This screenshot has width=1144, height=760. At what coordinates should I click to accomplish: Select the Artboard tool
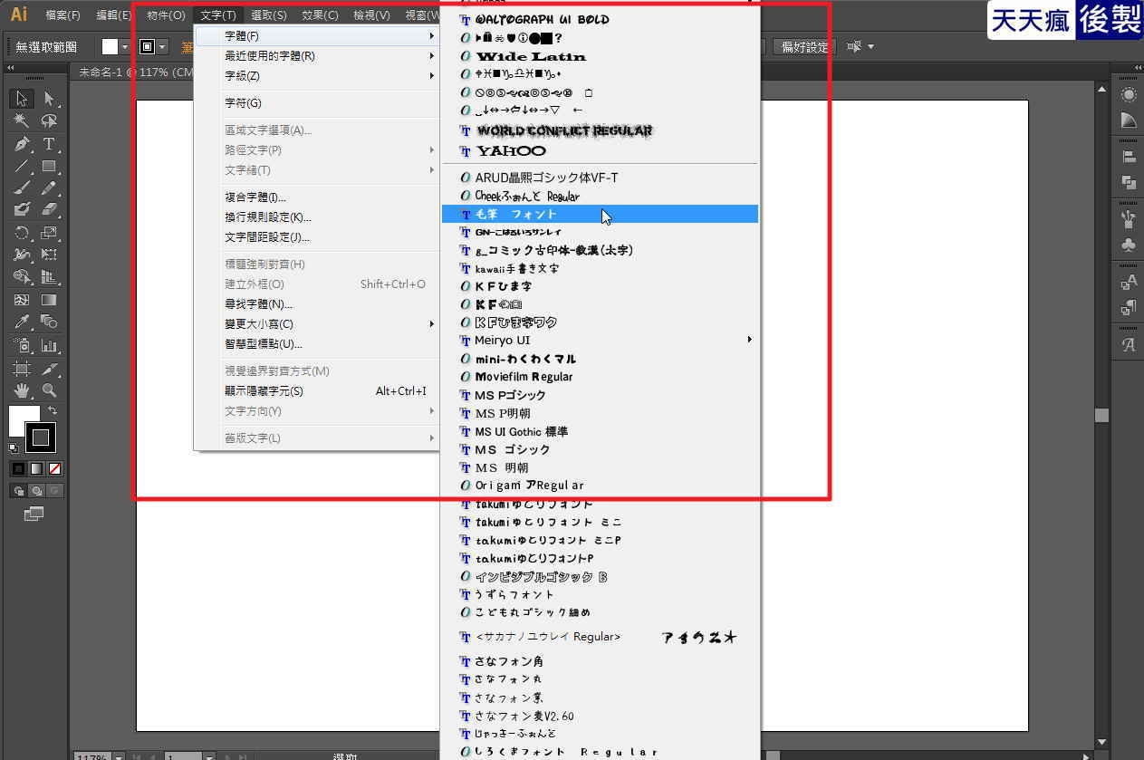click(23, 369)
